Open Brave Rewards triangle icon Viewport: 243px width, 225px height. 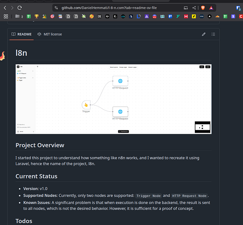click(211, 8)
